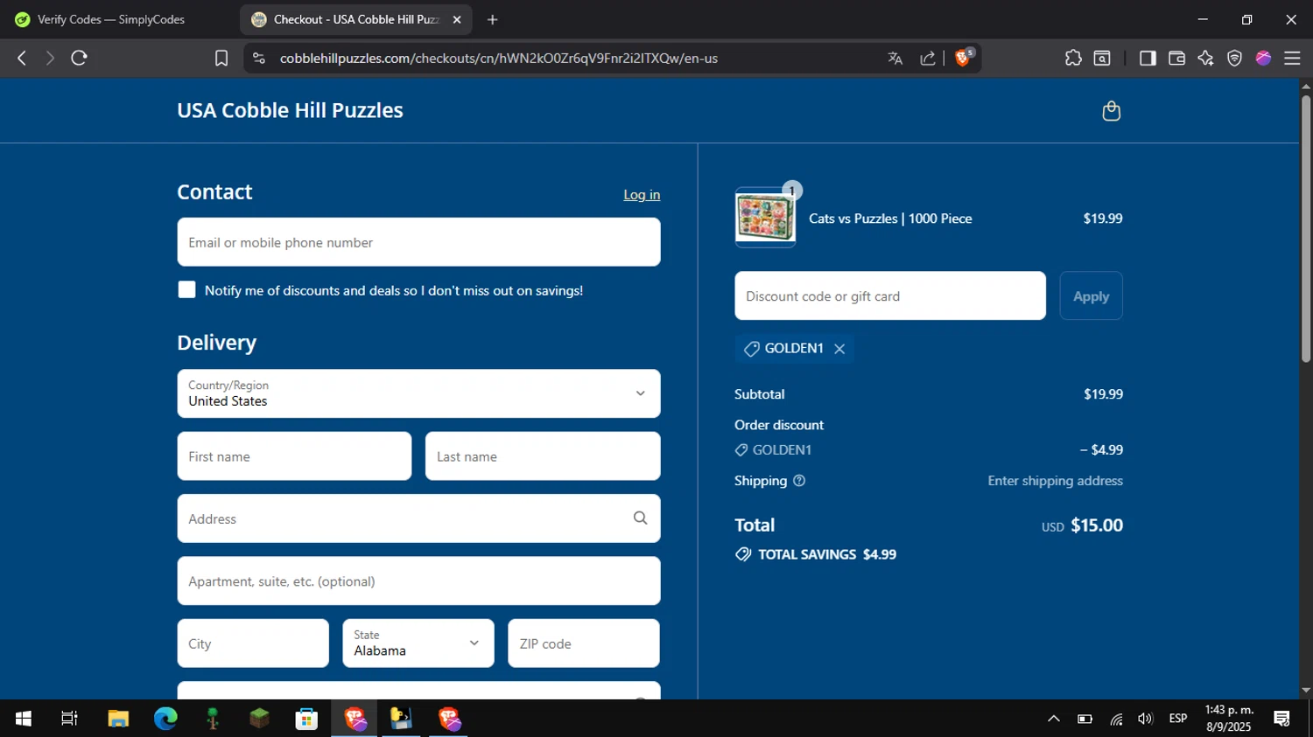Click the Log in link
Viewport: 1313px width, 737px height.
pos(642,195)
